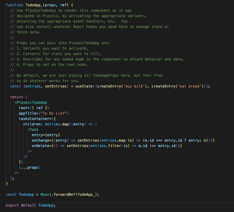Click the Task component JSX tag
The width and height of the screenshot is (234, 212).
[34, 130]
